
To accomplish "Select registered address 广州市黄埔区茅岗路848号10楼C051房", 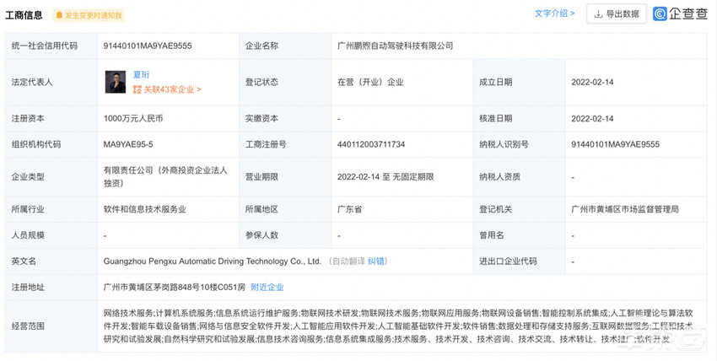I will click(175, 288).
